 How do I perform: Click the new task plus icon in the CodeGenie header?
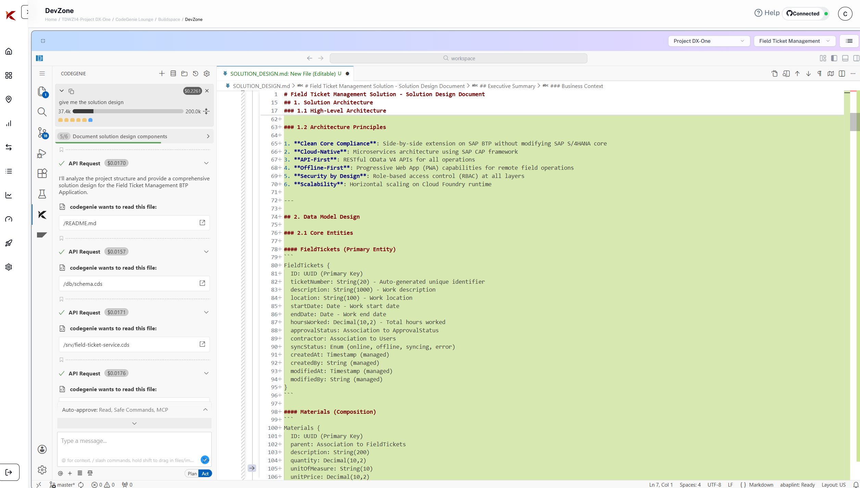(162, 74)
